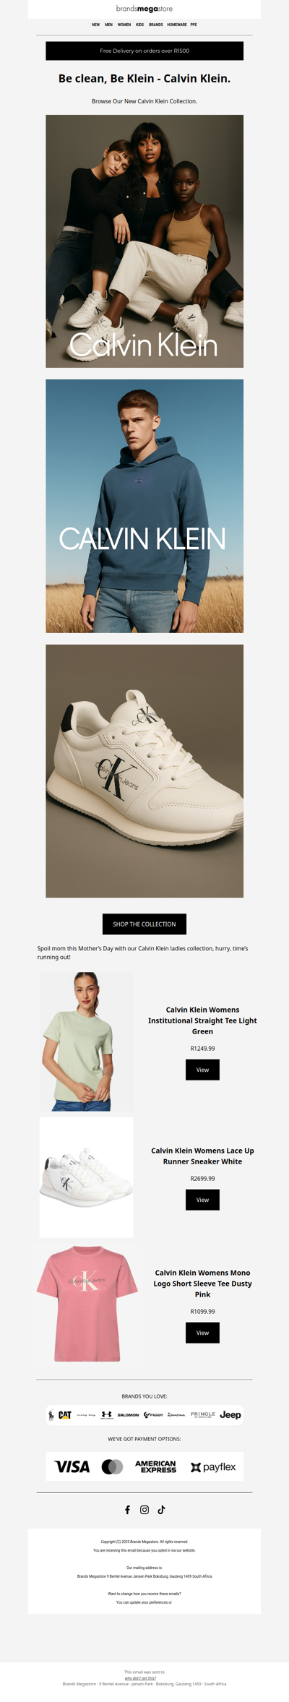View the Lace Up Runner Sneaker
Image resolution: width=289 pixels, height=1702 pixels.
(x=202, y=1200)
